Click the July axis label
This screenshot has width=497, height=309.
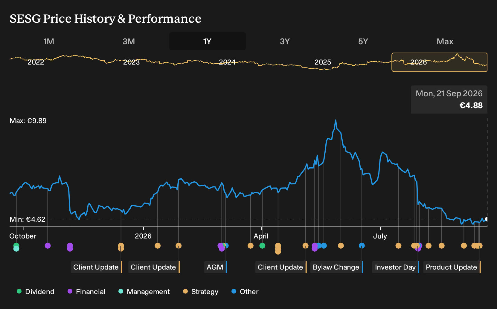point(380,236)
